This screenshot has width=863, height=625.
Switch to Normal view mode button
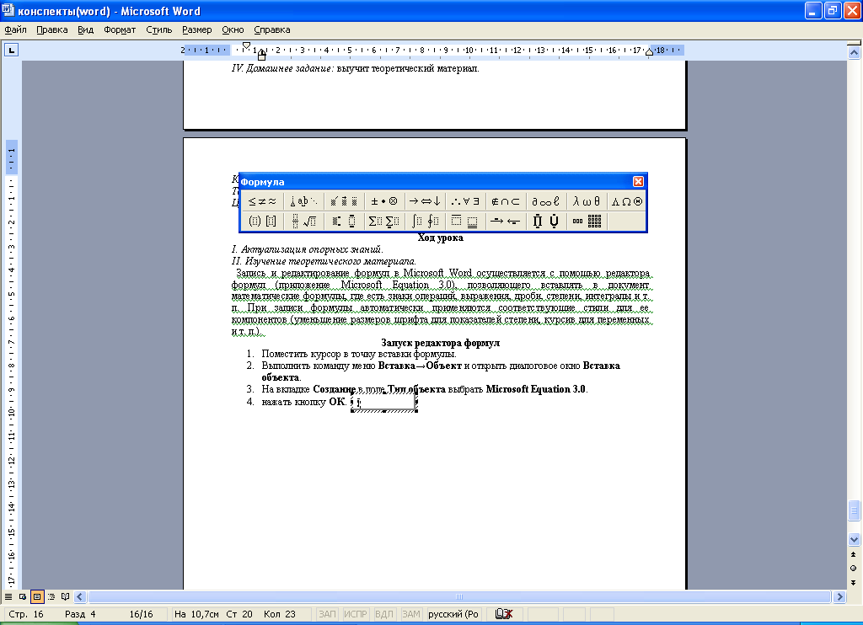[x=8, y=596]
